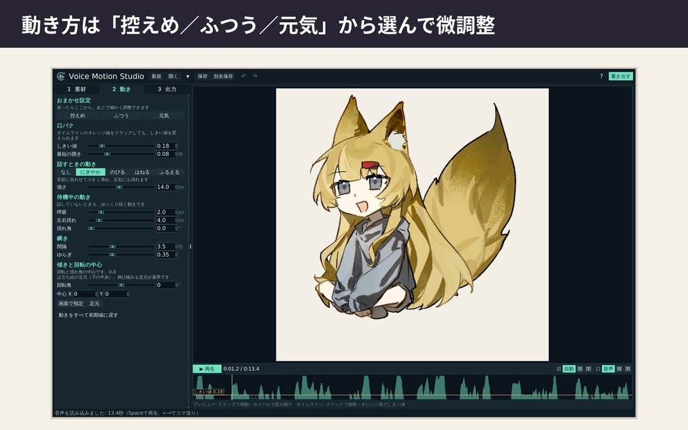Image resolution: width=688 pixels, height=430 pixels.
Task: Click the 中心 X input field
Action: [x=85, y=294]
